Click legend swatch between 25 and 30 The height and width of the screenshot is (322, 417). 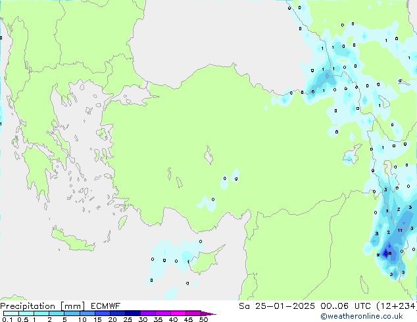pyautogui.click(x=135, y=313)
